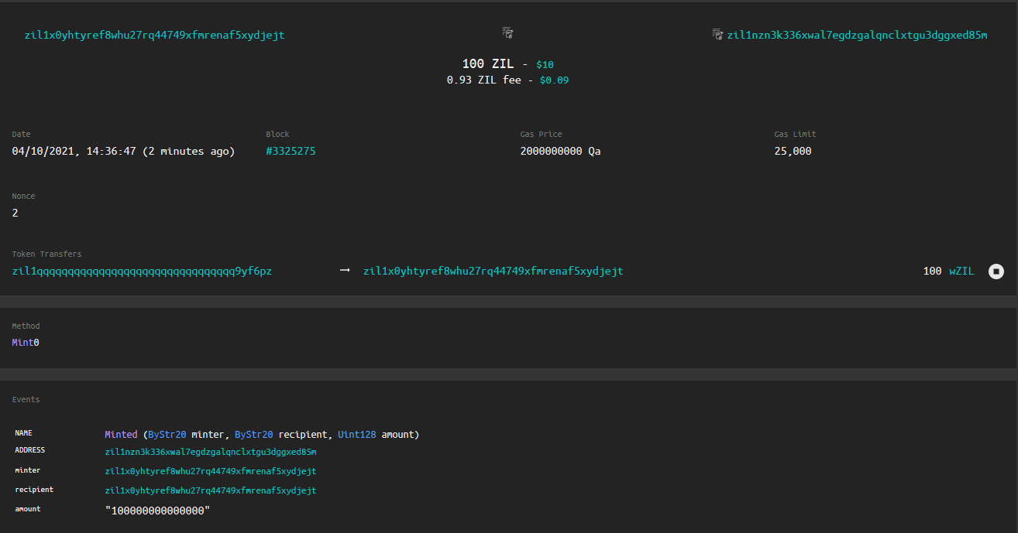Open the wZIL token link
The image size is (1018, 533).
click(961, 271)
